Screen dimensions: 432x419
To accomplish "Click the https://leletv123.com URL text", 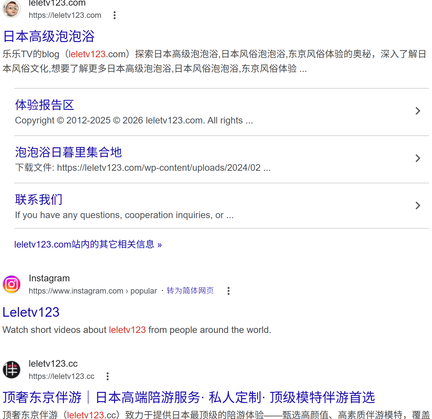I will pyautogui.click(x=65, y=15).
